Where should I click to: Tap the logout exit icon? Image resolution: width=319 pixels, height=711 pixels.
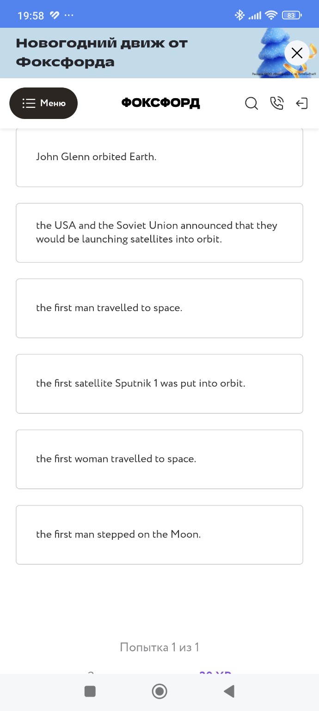[301, 103]
